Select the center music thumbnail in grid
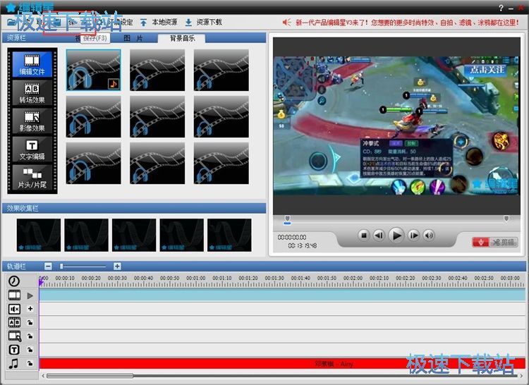This screenshot has width=529, height=385. point(157,116)
